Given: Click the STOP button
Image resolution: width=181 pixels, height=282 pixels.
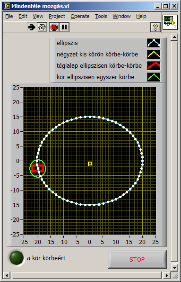Looking at the screenshot, I should click(137, 259).
